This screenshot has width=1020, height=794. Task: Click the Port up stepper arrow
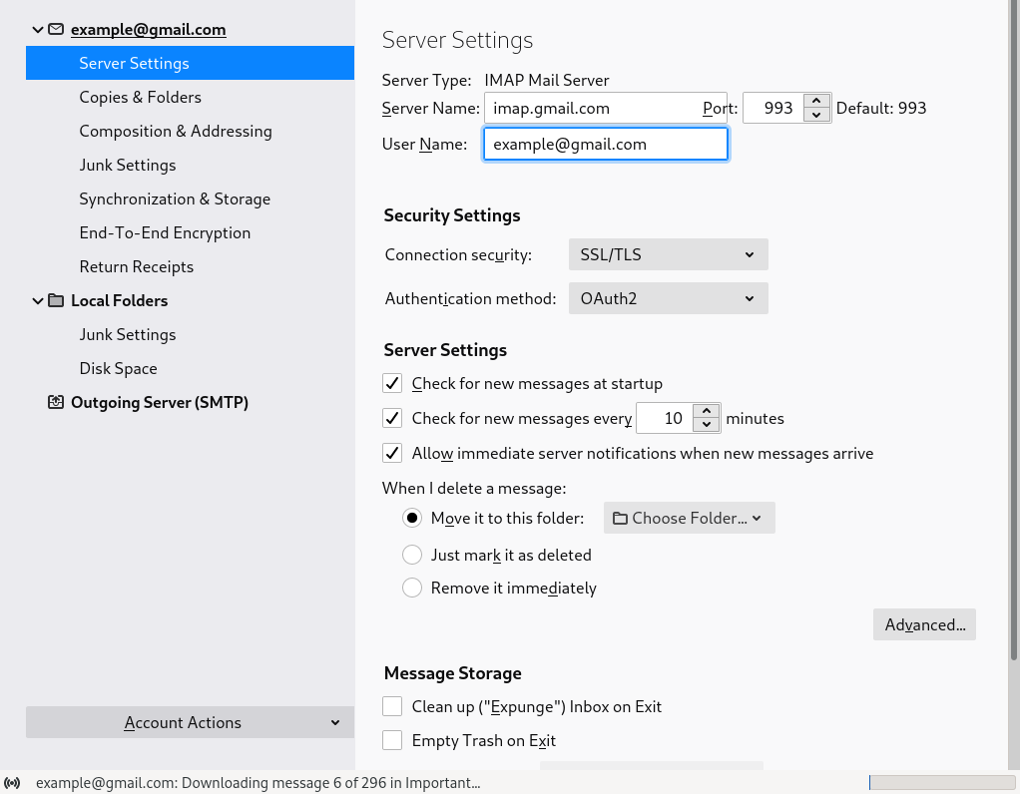point(815,101)
